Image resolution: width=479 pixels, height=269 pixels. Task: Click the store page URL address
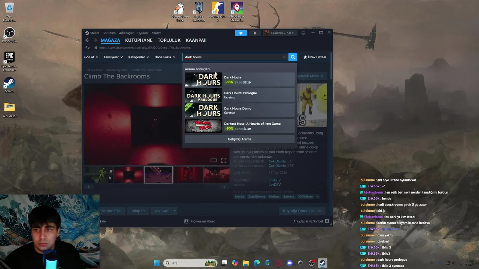tap(145, 47)
